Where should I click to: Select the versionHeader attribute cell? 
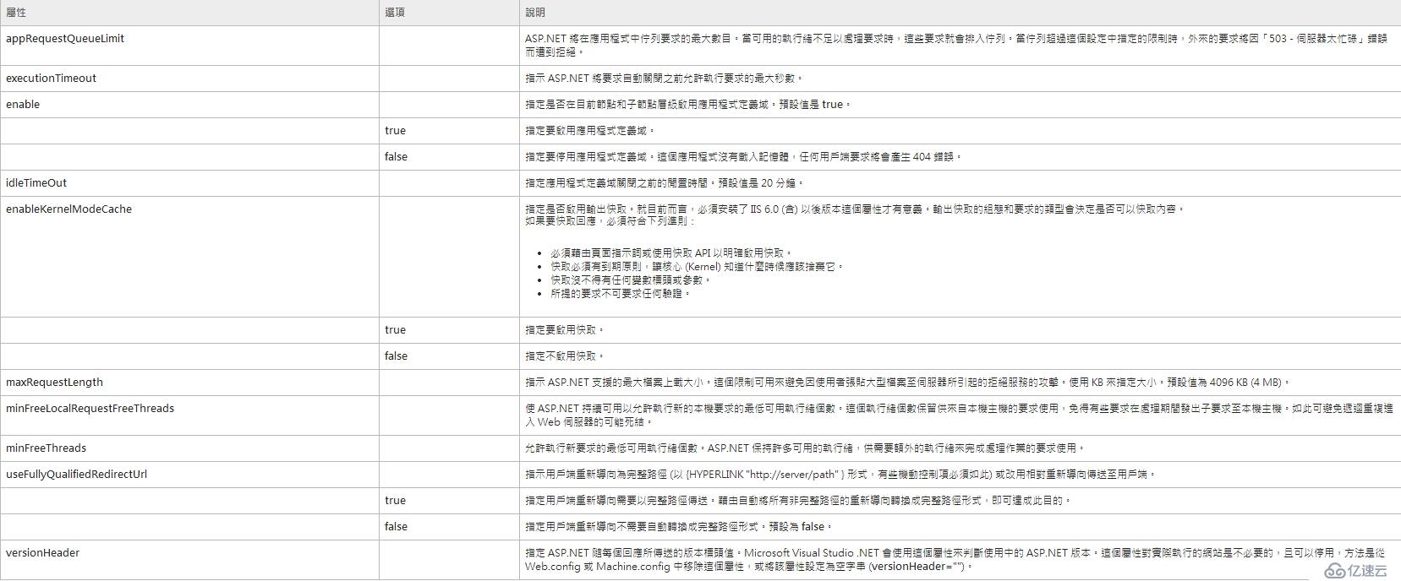[x=189, y=560]
